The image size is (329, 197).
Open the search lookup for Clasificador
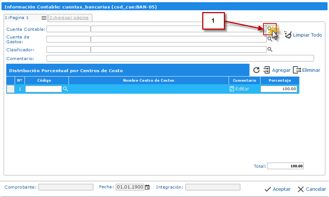point(270,49)
